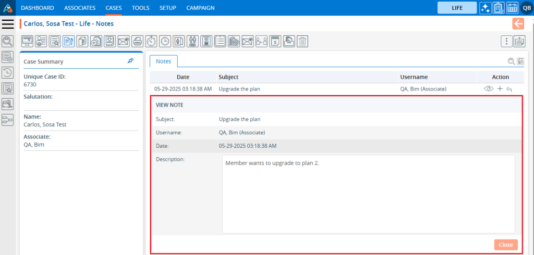This screenshot has height=255, width=534.
Task: Toggle the hamburger menu sidebar
Action: click(7, 24)
